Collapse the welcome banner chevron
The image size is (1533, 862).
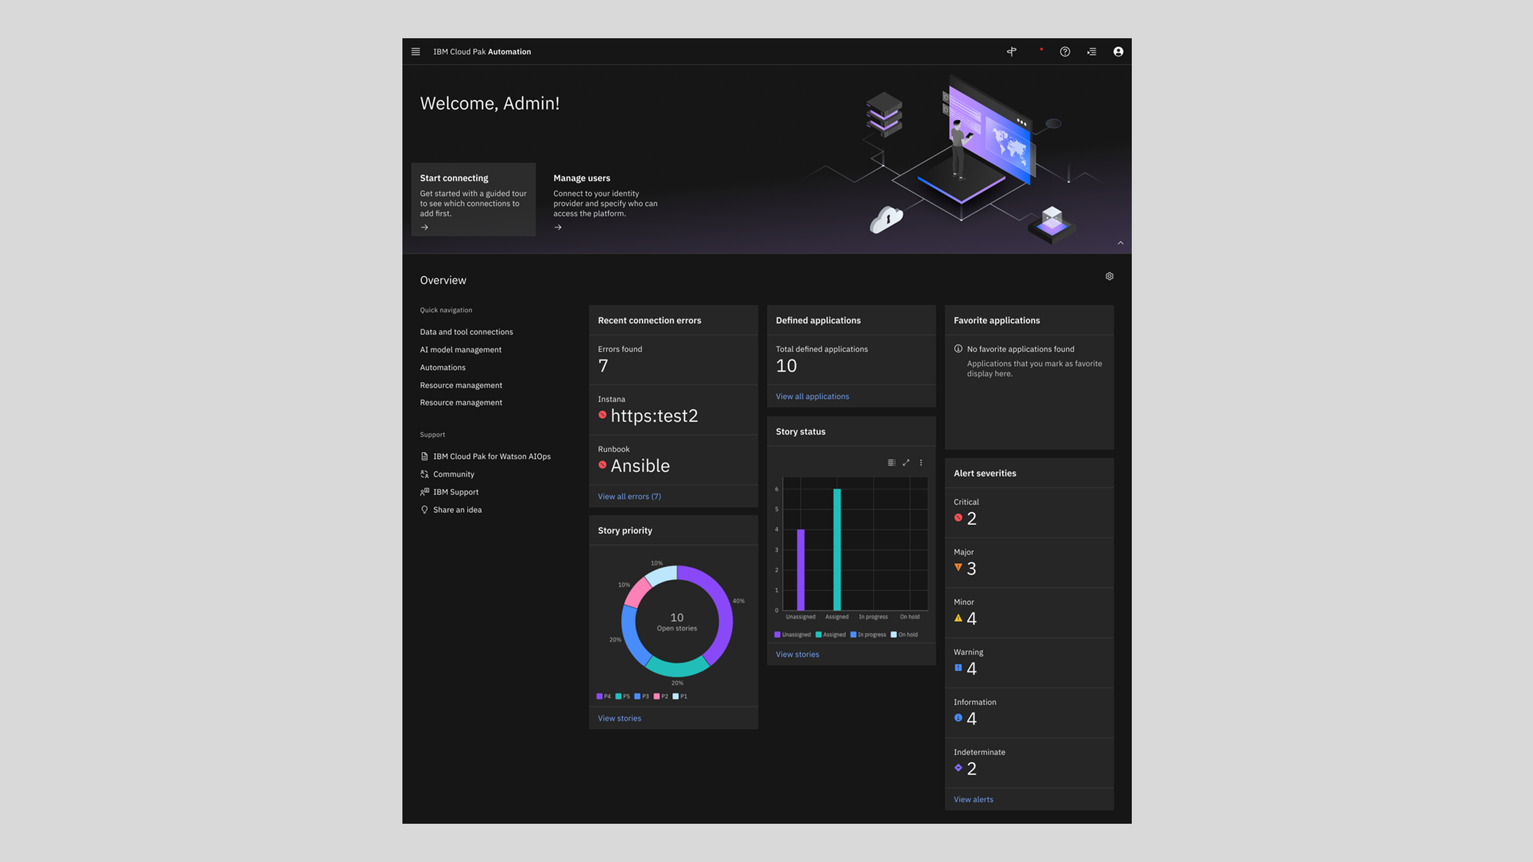point(1120,243)
